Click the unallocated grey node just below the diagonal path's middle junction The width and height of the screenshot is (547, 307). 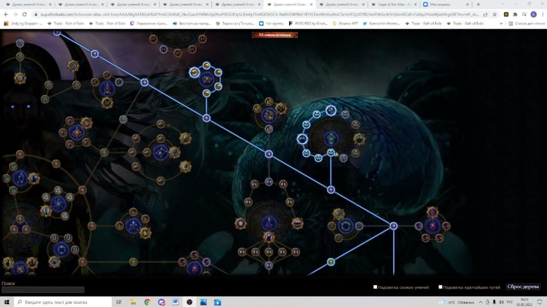tap(269, 182)
